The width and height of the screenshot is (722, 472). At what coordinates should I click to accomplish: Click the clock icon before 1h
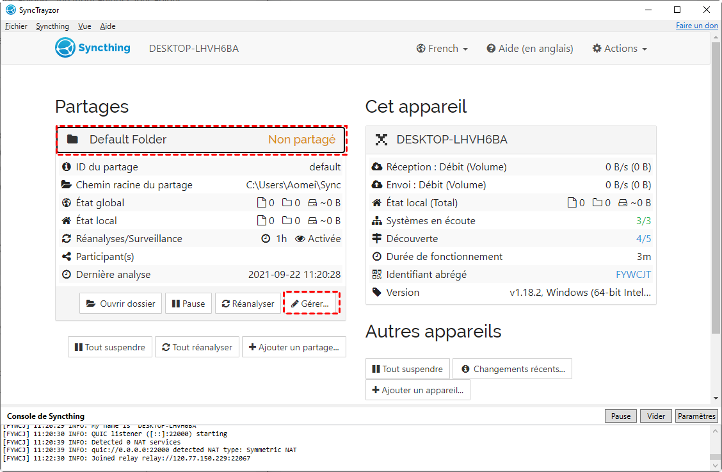click(x=266, y=239)
